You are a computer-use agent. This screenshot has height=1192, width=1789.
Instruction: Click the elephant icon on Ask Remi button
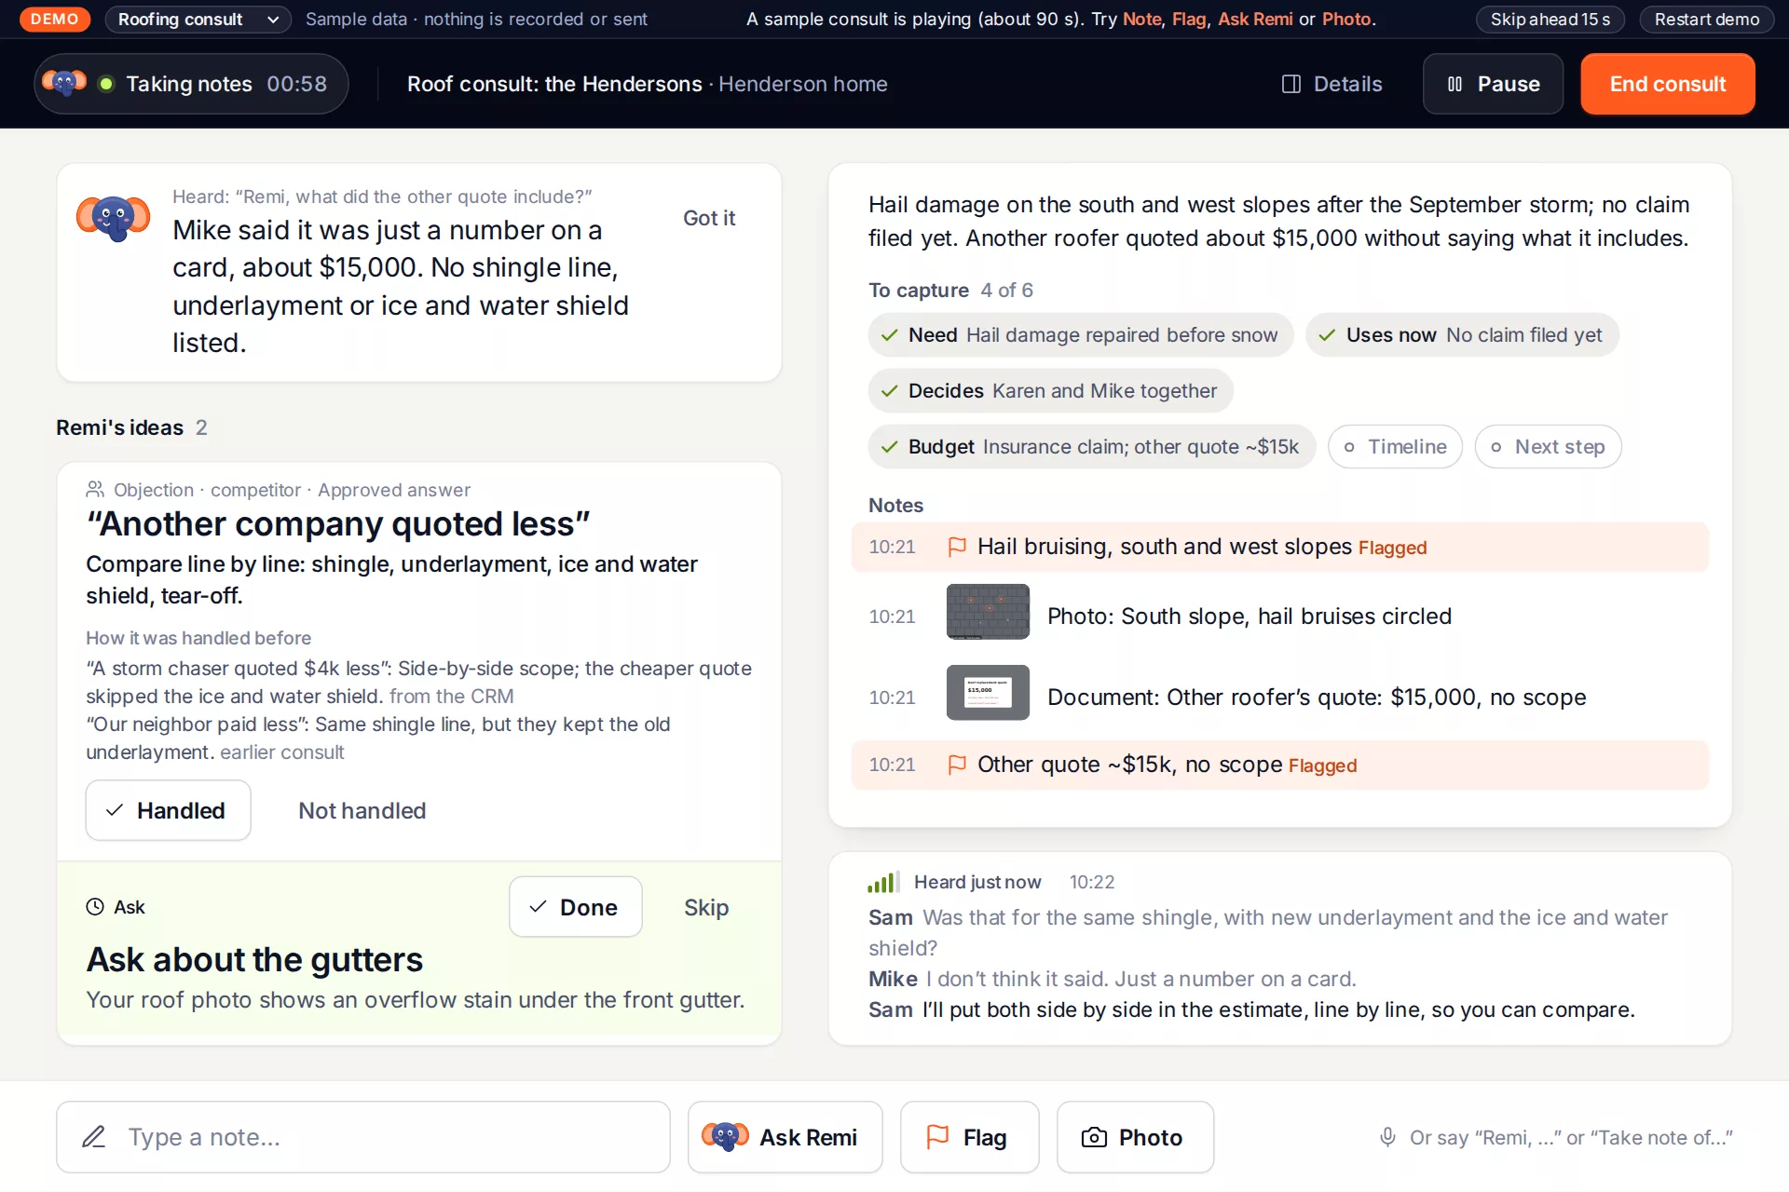(725, 1136)
